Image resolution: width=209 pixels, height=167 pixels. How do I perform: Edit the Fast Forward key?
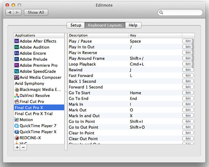pyautogui.click(x=188, y=75)
